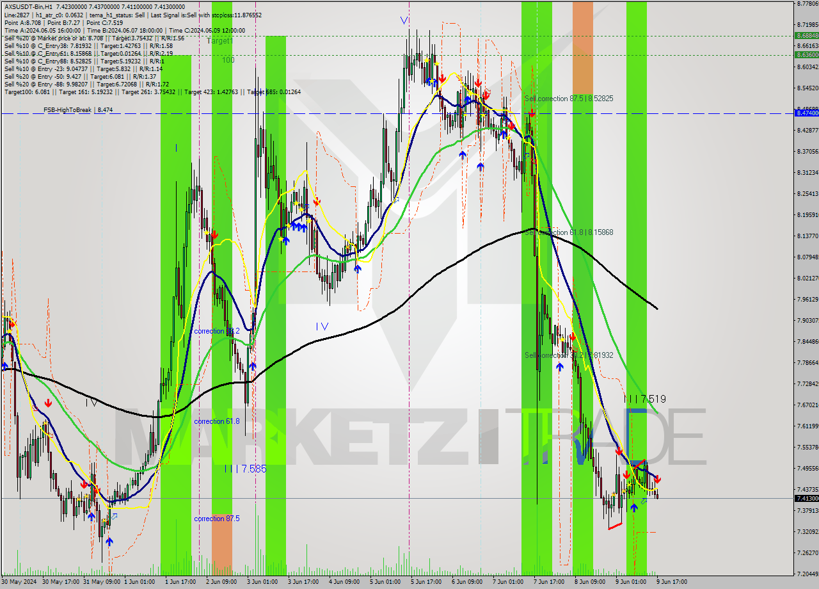This screenshot has height=589, width=819.
Task: Click the blue 'V' wave label at chart top
Action: [404, 20]
